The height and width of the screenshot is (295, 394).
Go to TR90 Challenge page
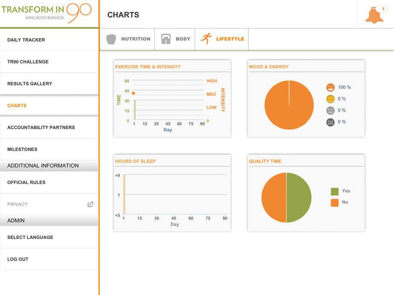point(28,62)
